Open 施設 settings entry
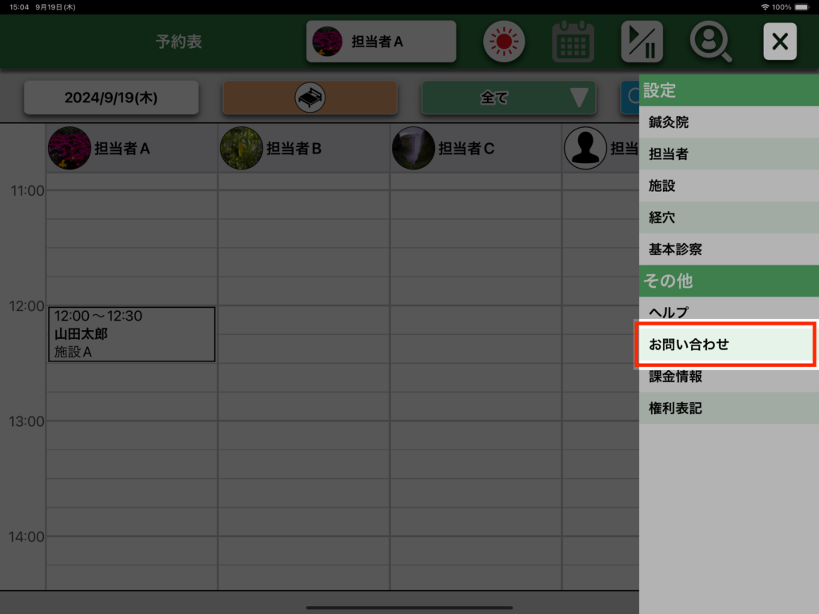Screen dimensions: 819x614 729,185
